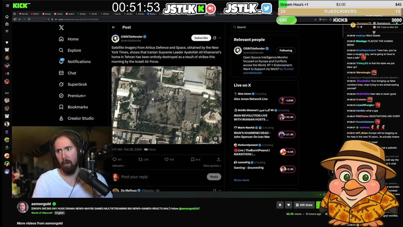The width and height of the screenshot is (403, 227).
Task: View quotes of the post
Action: coord(212,166)
